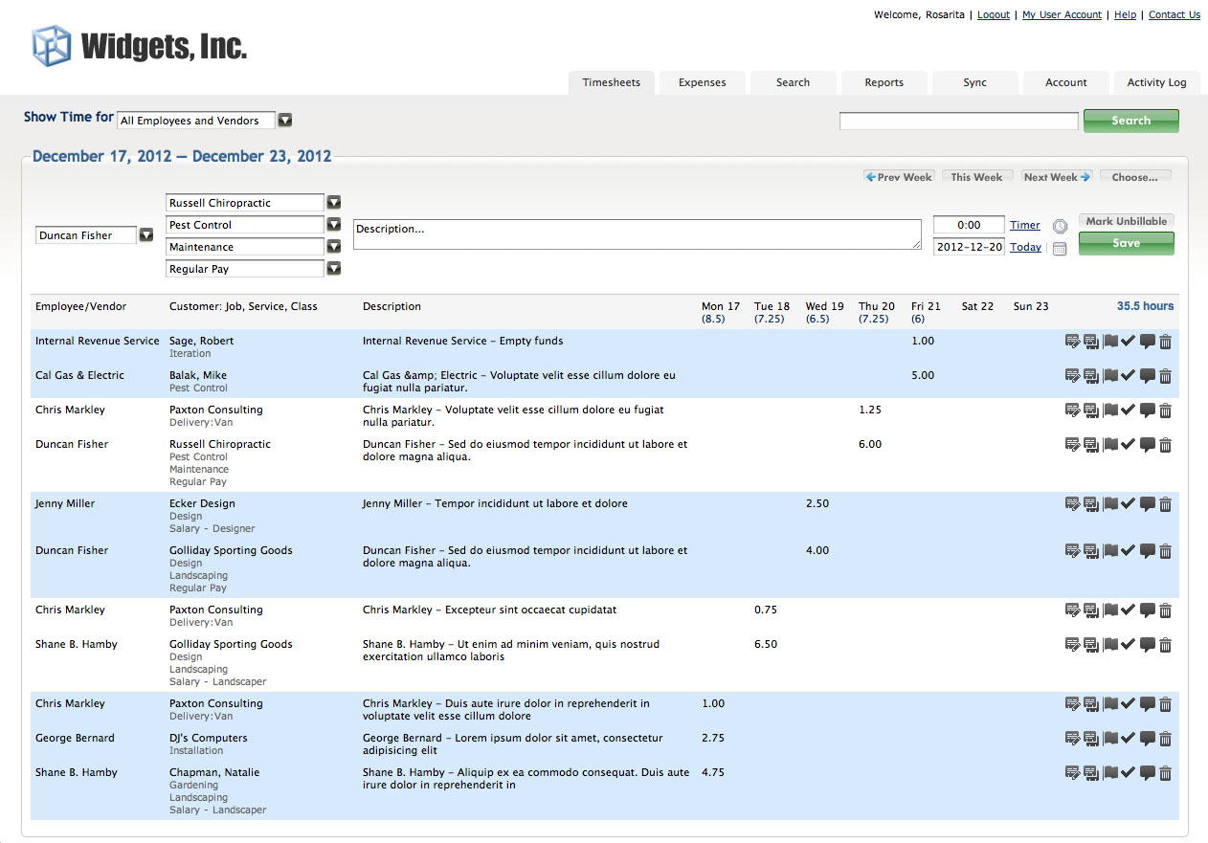The image size is (1208, 843).
Task: Click the 35.5 hours total
Action: click(1145, 306)
